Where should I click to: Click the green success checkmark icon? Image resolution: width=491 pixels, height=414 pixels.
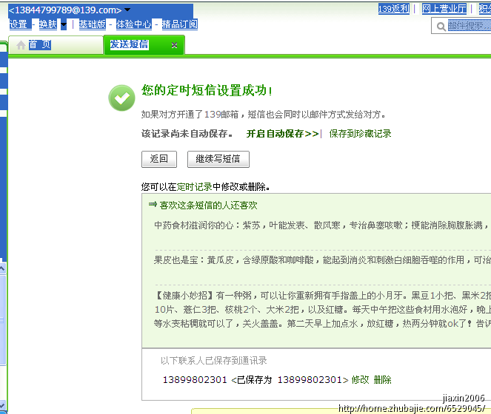(x=121, y=98)
